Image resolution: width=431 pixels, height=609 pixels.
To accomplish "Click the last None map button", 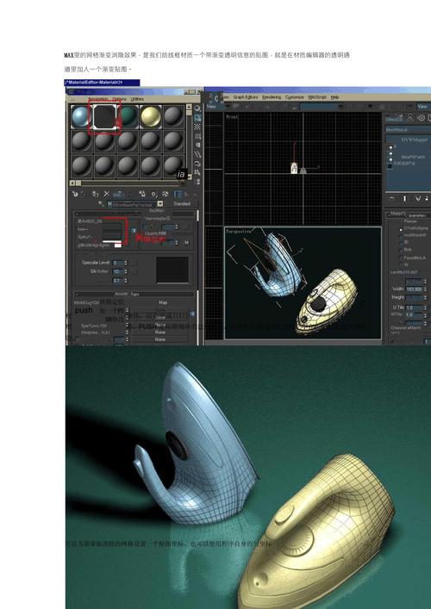I will (160, 339).
